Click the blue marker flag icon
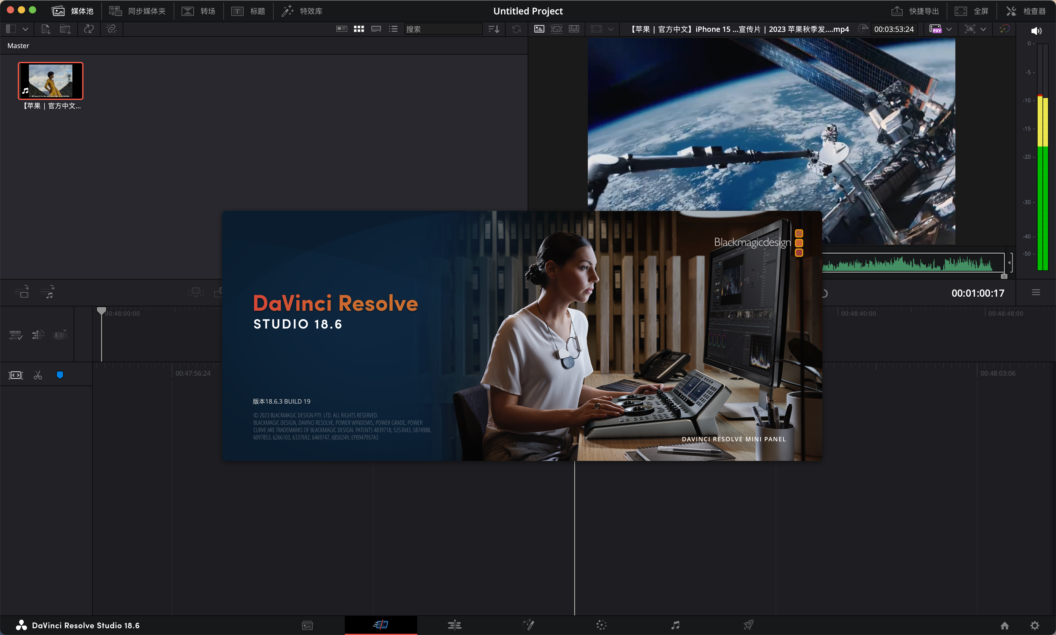Viewport: 1056px width, 635px height. (60, 375)
